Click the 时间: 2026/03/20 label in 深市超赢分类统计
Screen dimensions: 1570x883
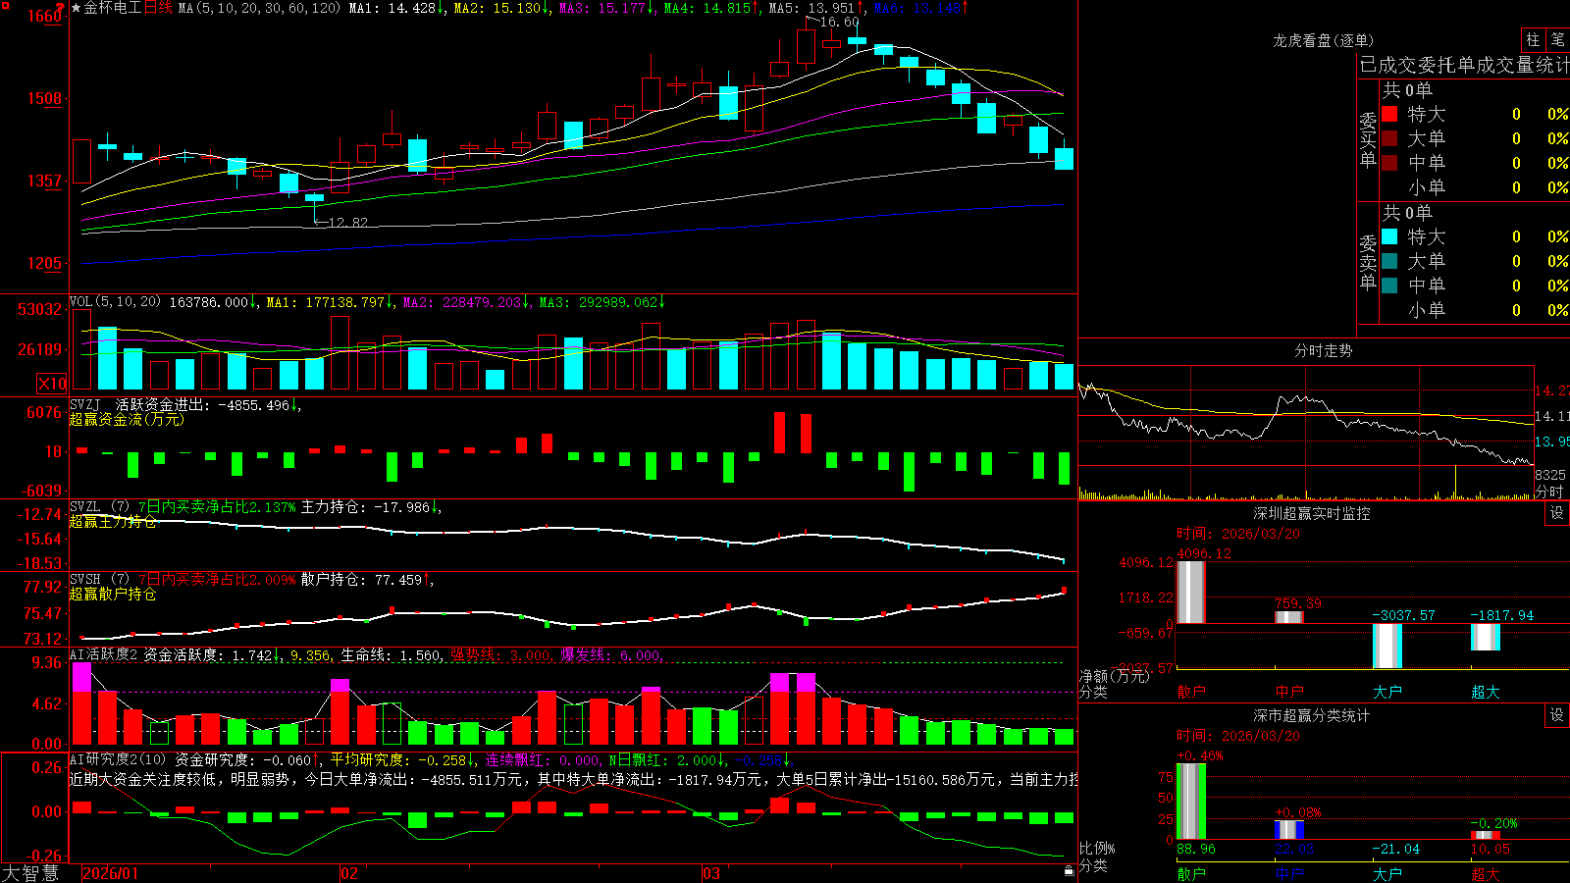1238,736
